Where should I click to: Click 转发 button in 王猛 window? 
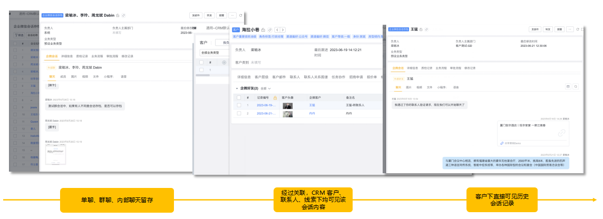[x=548, y=29]
